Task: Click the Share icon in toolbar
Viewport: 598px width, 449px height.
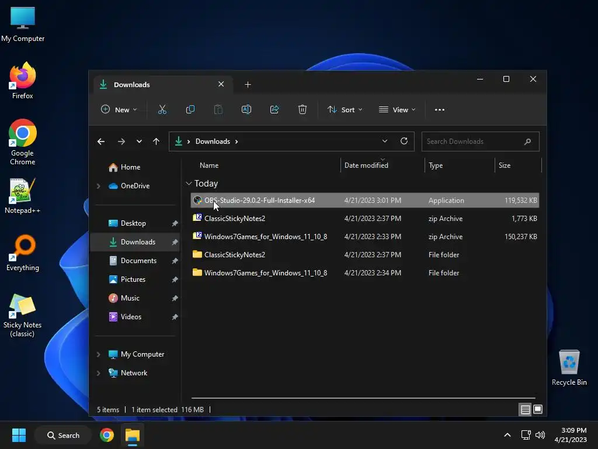Action: 274,109
